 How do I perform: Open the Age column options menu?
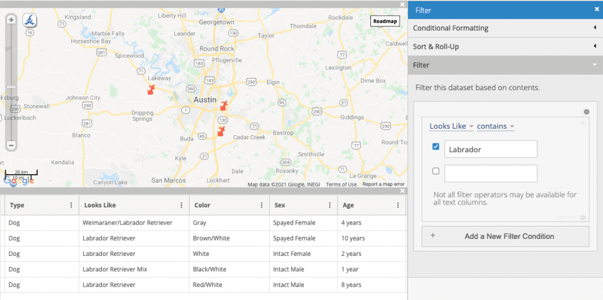[x=398, y=205]
